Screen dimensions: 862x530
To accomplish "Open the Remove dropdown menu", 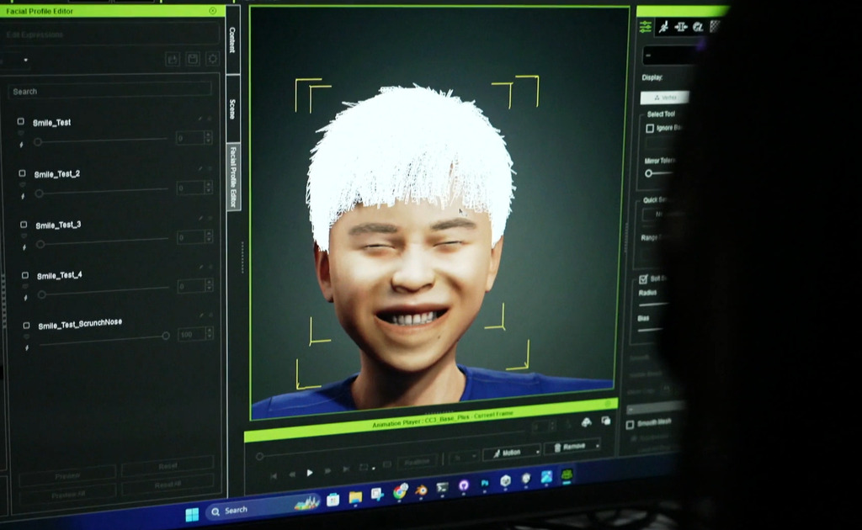I will pos(598,445).
